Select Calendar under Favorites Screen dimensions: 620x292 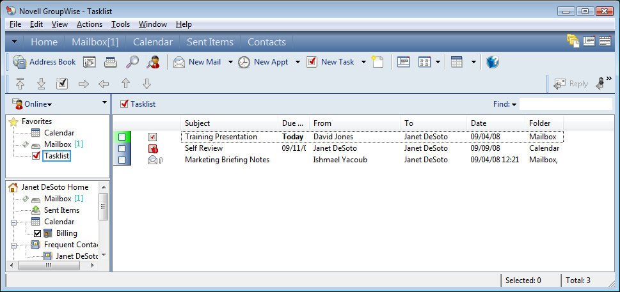(x=59, y=133)
